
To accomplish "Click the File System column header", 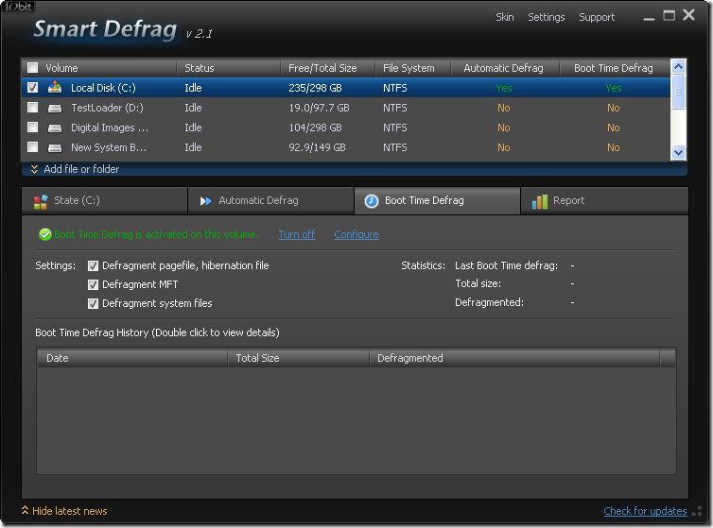I will (413, 68).
